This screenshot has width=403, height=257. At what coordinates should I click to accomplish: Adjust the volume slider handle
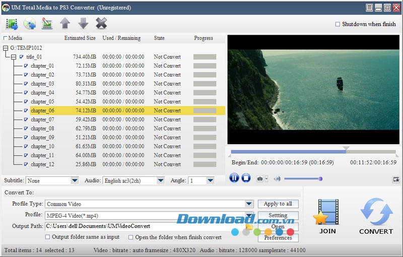pyautogui.click(x=320, y=179)
